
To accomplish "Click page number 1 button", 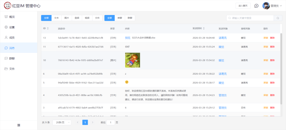I will 85,122.
